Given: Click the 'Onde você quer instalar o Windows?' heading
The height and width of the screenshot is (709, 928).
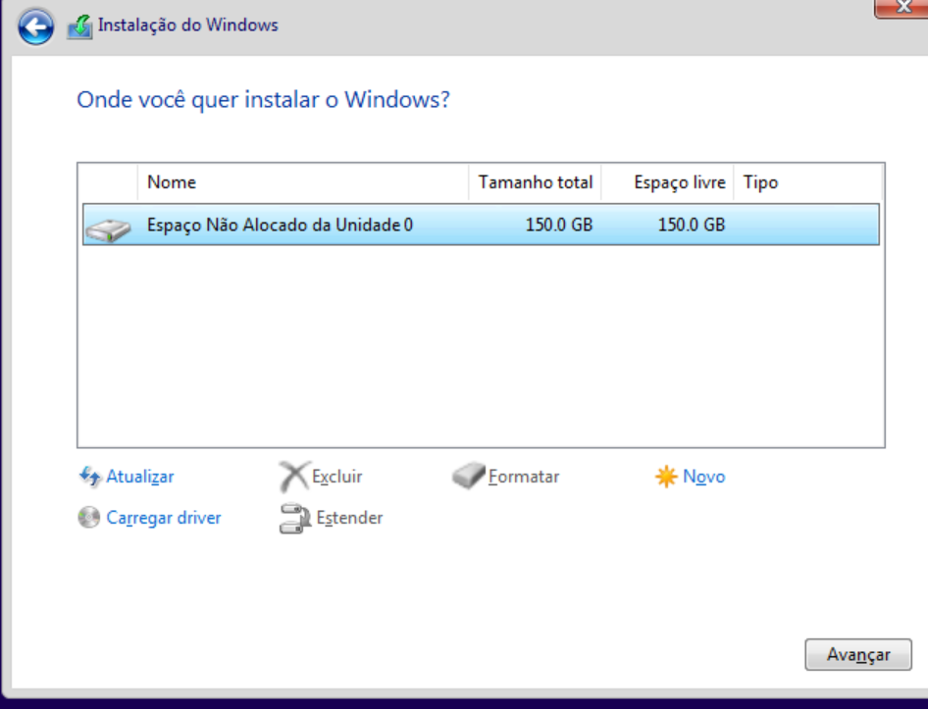Looking at the screenshot, I should click(263, 100).
